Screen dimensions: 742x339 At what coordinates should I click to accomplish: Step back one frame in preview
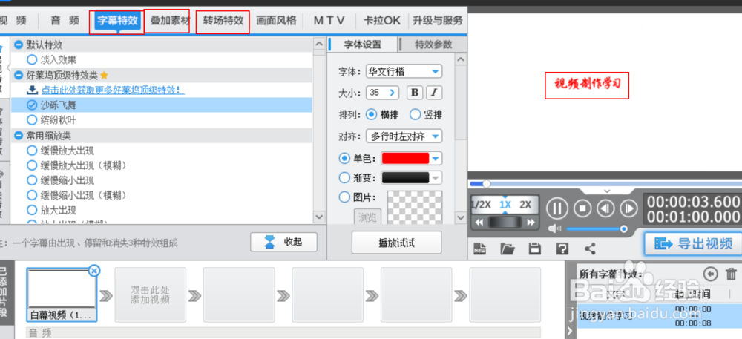605,208
